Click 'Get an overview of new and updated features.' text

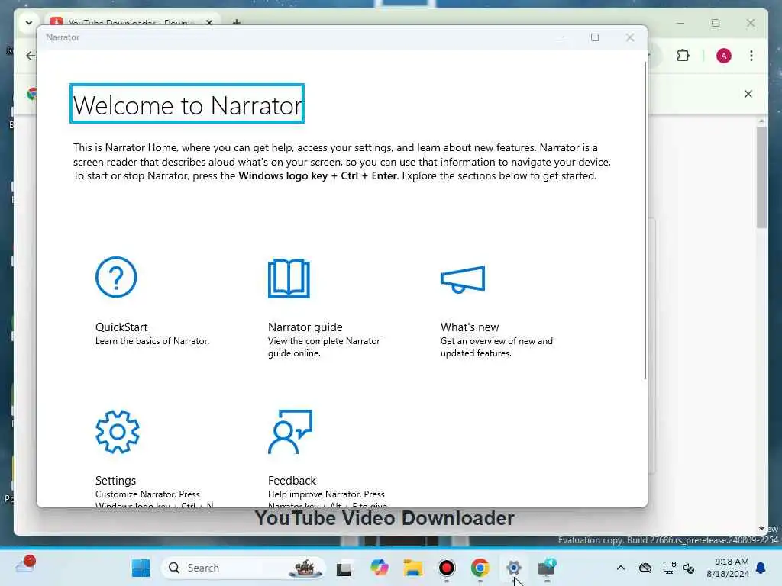[x=496, y=347]
